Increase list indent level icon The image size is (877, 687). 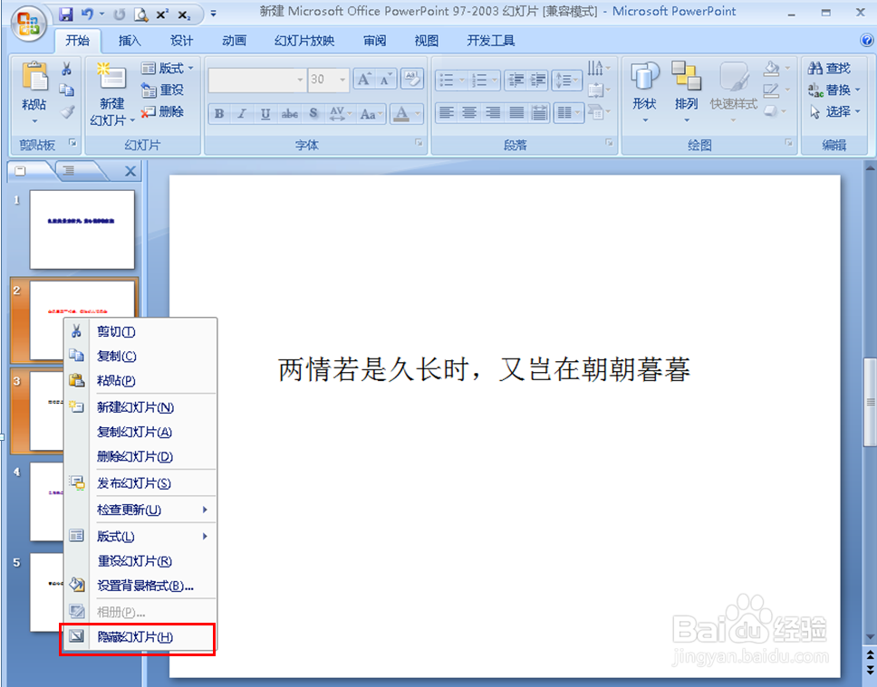point(538,80)
